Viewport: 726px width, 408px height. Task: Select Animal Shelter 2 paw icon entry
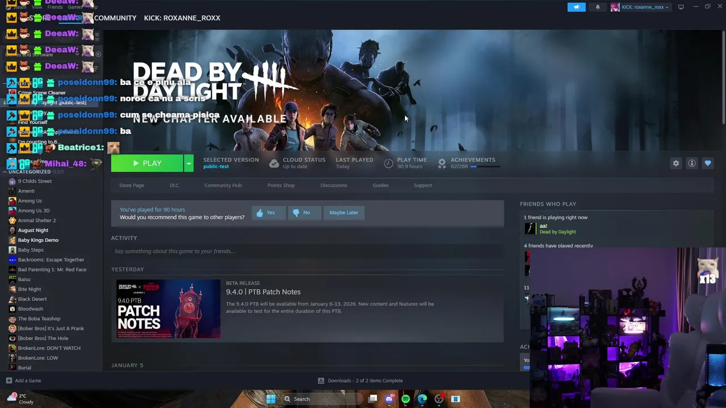coord(12,220)
